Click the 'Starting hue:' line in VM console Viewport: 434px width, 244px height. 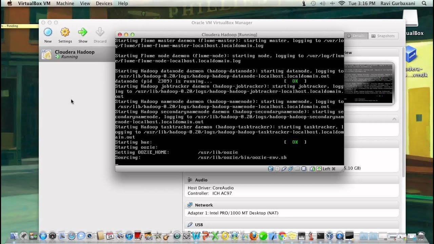134,142
